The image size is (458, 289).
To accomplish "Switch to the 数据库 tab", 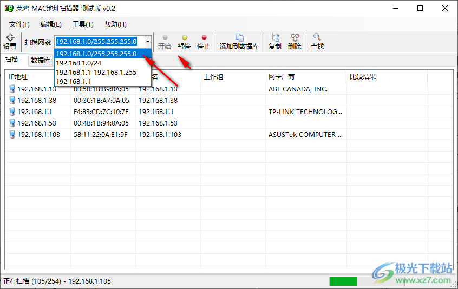I will pyautogui.click(x=41, y=60).
